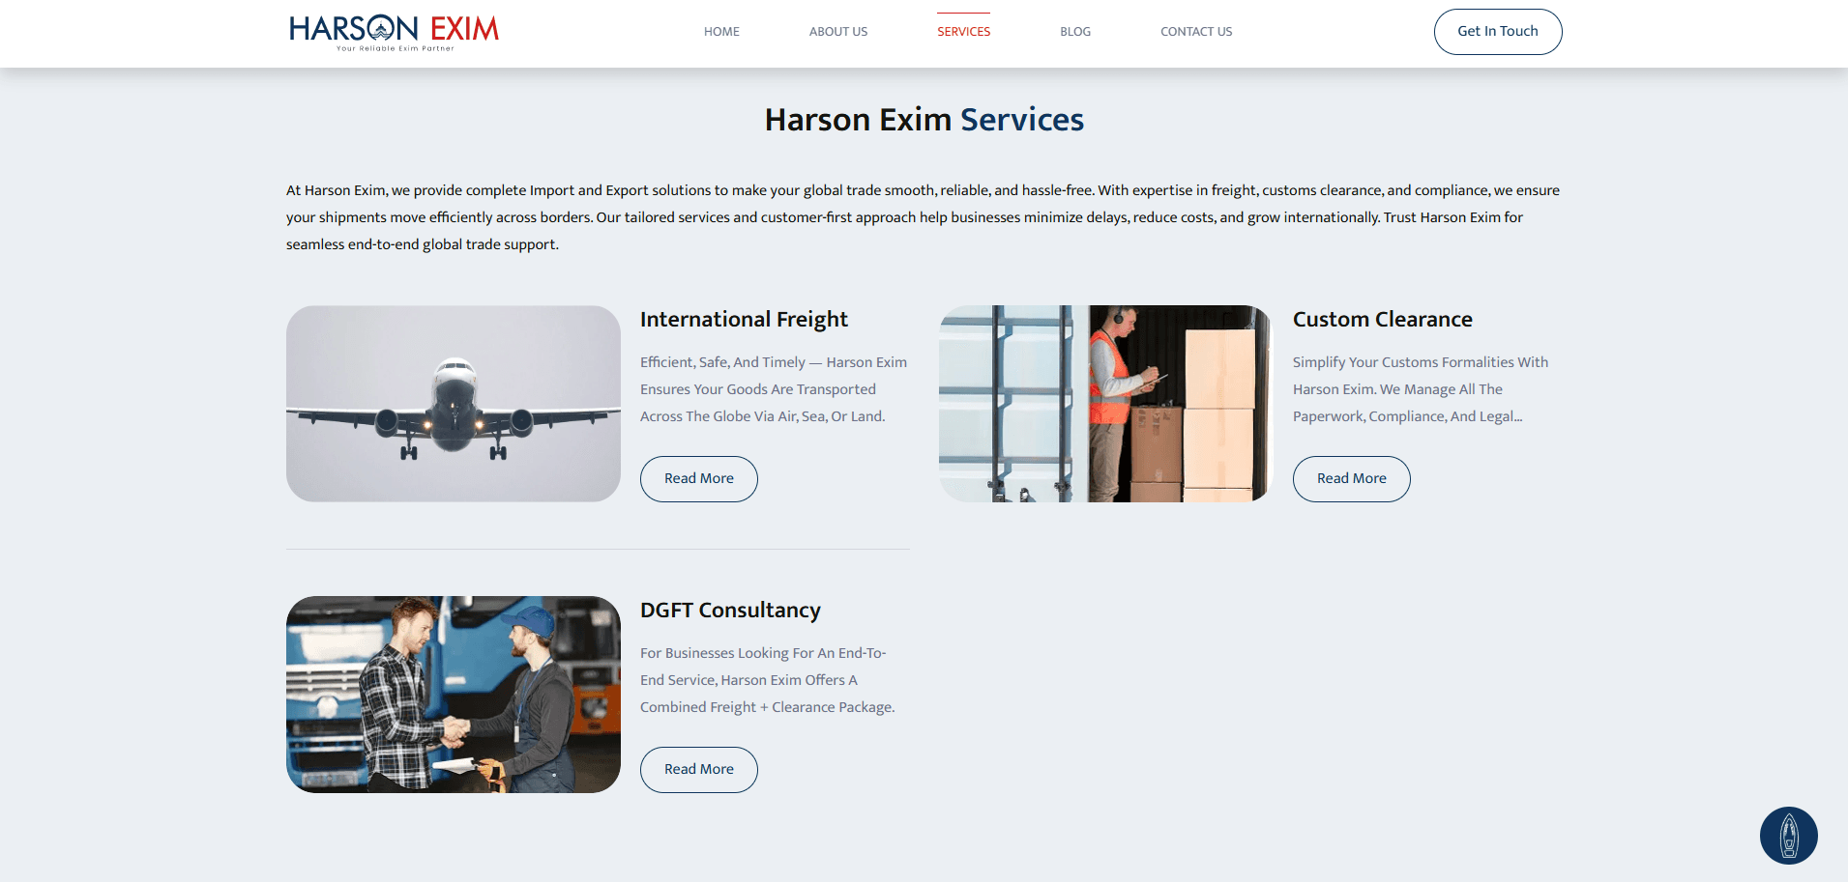Screen dimensions: 1848x882
Task: Open the BLOG menu item
Action: tap(1075, 32)
